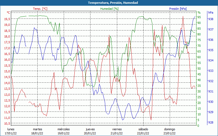Select the green Humedad [%] legend label
The width and height of the screenshot is (218, 136).
(110, 9)
